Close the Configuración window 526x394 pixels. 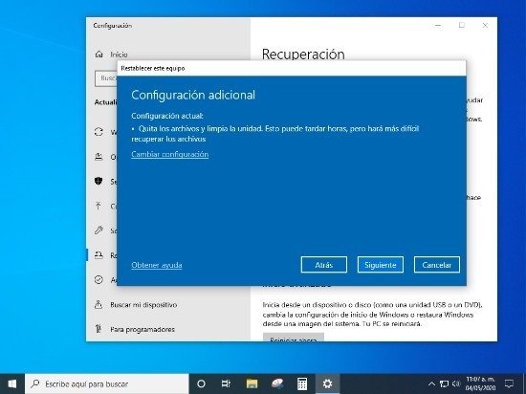(x=485, y=25)
